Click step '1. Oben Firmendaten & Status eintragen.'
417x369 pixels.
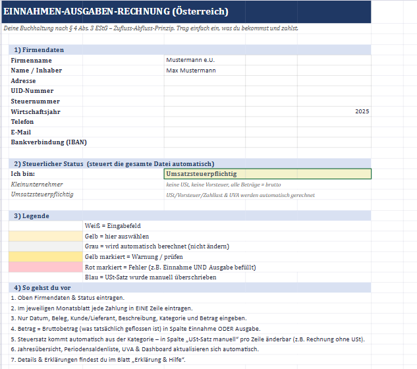(68, 298)
